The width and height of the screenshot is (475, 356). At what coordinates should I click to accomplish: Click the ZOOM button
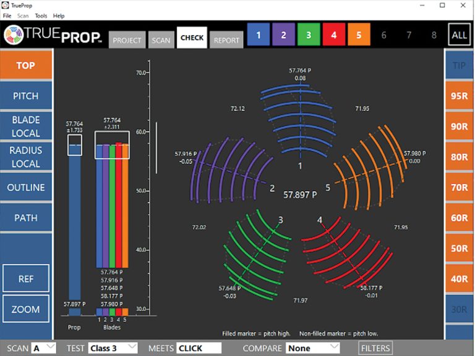(26, 309)
